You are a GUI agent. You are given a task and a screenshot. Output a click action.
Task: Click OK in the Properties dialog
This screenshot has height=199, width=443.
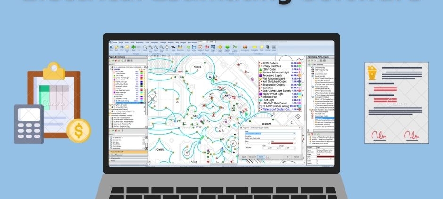click(287, 157)
